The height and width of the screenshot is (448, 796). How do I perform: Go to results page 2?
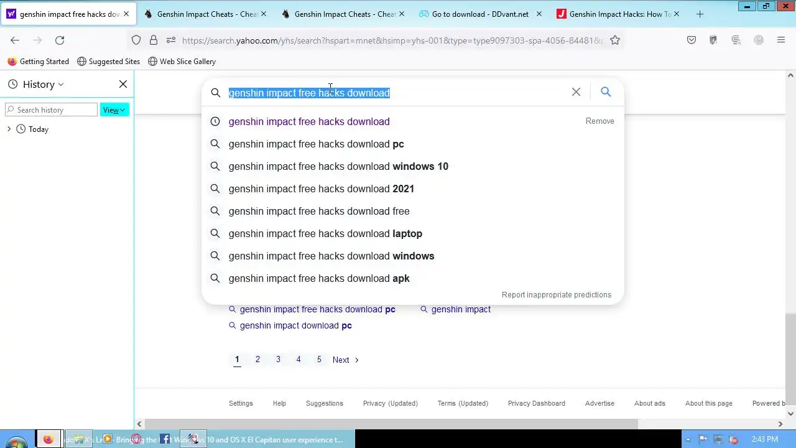257,360
